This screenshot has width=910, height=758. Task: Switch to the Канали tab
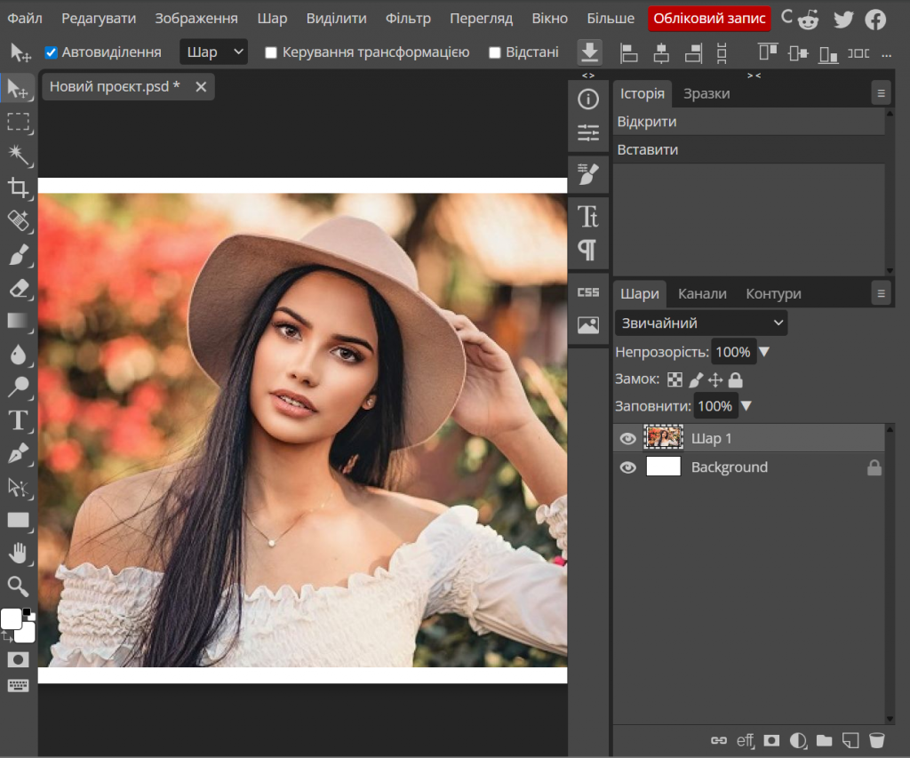pos(702,293)
